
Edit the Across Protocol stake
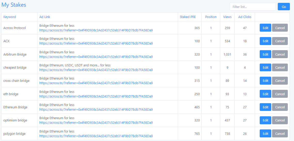(x=265, y=28)
